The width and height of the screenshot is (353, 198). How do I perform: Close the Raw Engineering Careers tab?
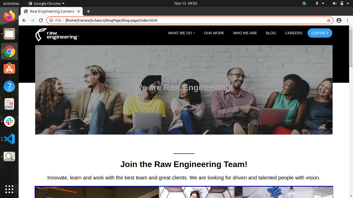click(x=79, y=11)
